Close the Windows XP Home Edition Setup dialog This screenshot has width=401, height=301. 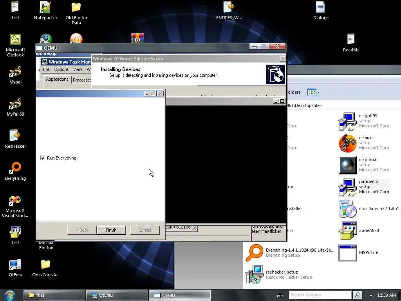tap(283, 59)
